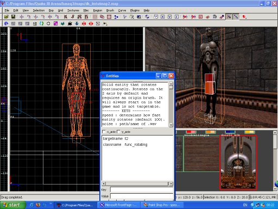Launch Firefox from quick launch
278x209 pixels.
tap(38, 205)
